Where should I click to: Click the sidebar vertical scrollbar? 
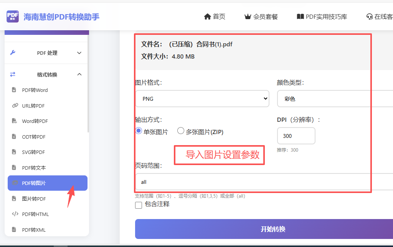coord(88,84)
